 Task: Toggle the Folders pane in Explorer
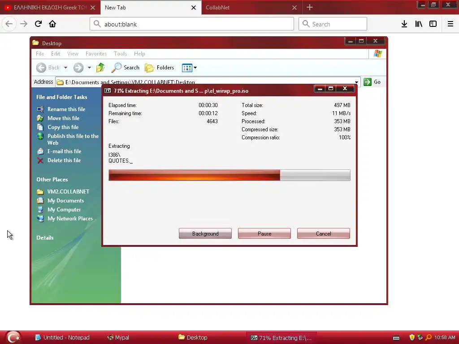[159, 68]
